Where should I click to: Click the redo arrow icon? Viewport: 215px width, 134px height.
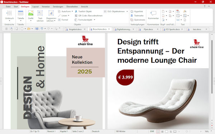48,29
